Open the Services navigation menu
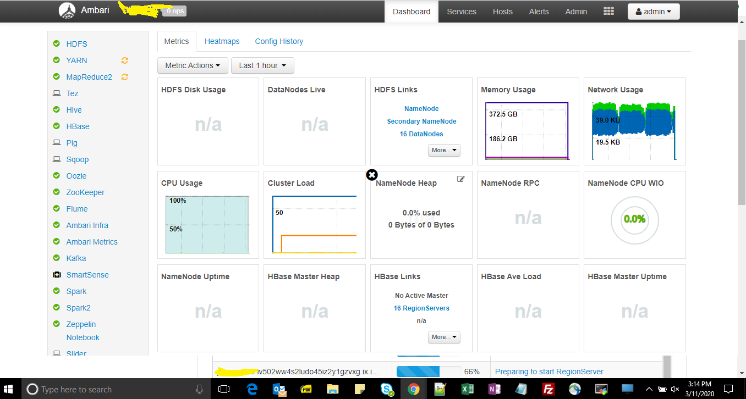Image resolution: width=746 pixels, height=399 pixels. [462, 11]
